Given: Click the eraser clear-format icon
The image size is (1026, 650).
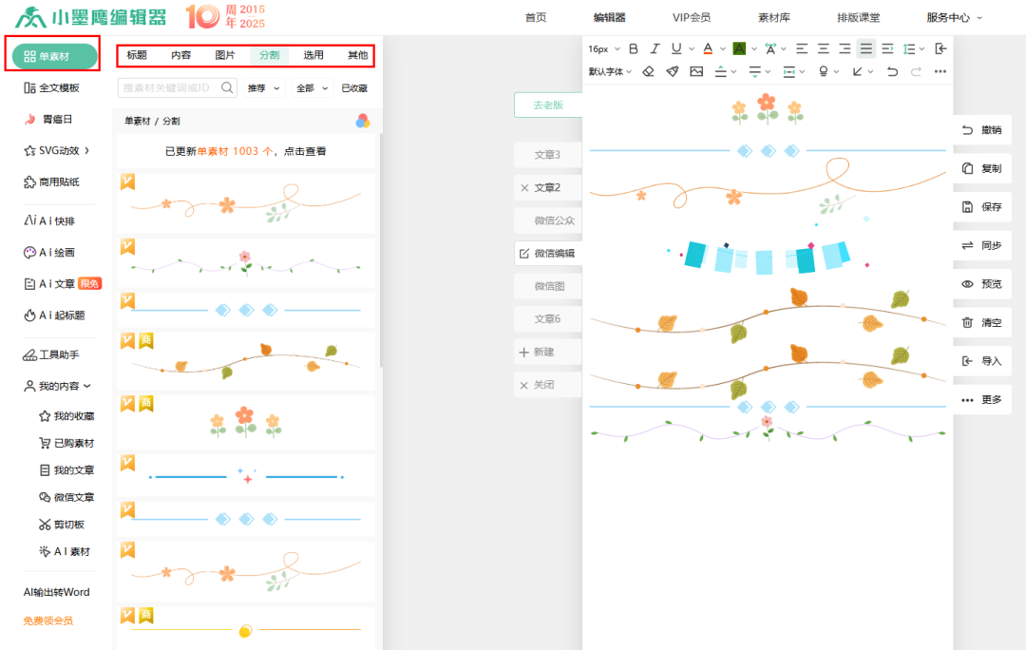Looking at the screenshot, I should (x=648, y=71).
